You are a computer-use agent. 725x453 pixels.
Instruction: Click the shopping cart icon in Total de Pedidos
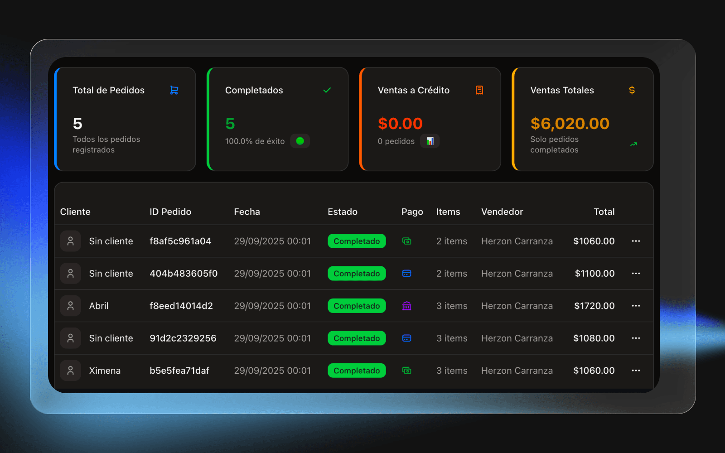[174, 90]
